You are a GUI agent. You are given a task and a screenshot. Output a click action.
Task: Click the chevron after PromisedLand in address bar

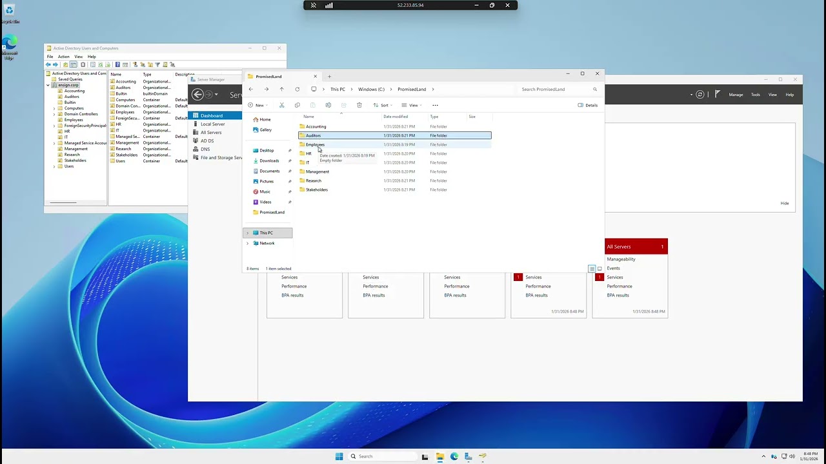click(x=433, y=89)
